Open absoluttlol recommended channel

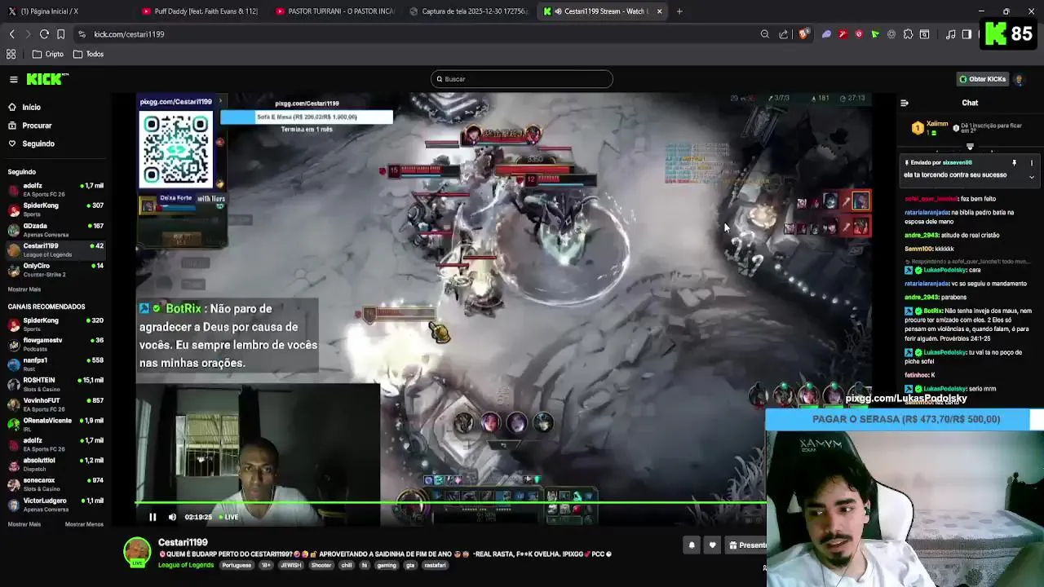click(55, 464)
